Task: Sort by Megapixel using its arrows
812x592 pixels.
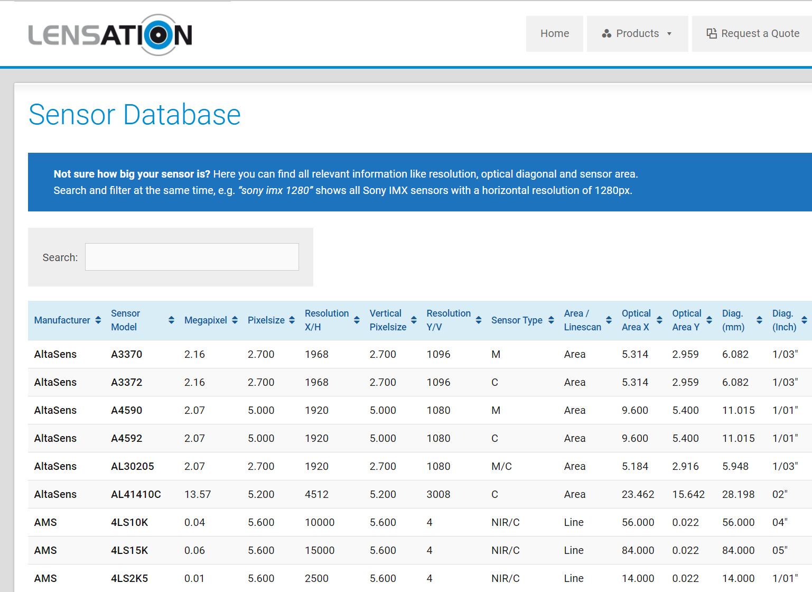Action: click(235, 320)
